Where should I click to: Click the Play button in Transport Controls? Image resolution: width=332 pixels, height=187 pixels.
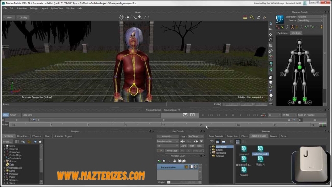tap(241, 115)
